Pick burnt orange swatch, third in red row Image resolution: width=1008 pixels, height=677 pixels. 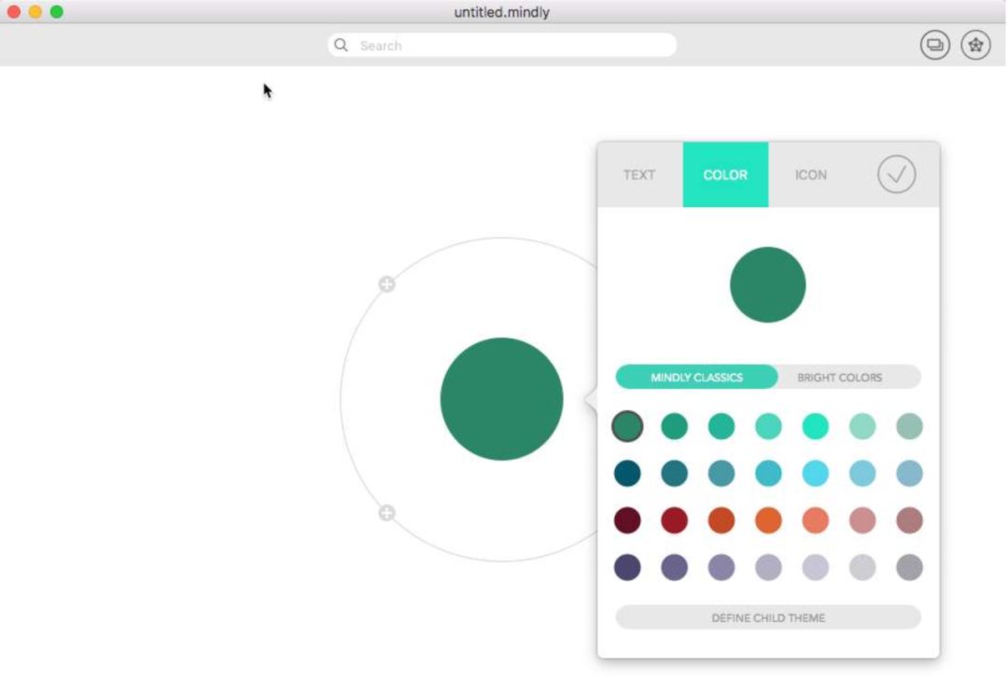click(721, 520)
